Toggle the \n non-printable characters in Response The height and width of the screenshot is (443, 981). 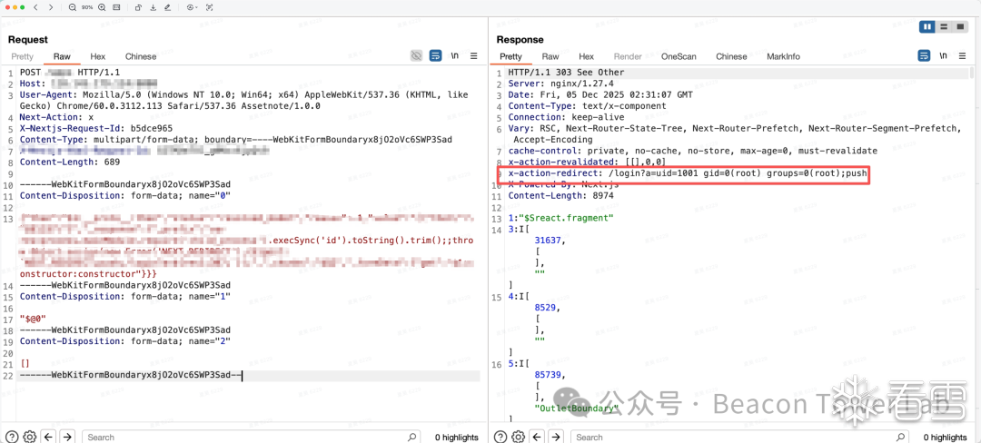(943, 56)
